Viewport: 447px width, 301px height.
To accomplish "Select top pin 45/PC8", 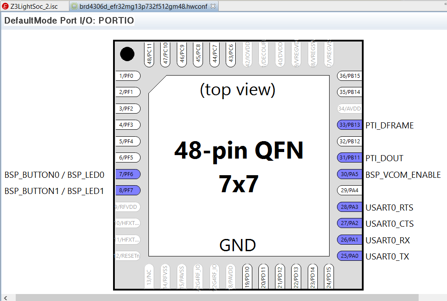I will (x=198, y=54).
